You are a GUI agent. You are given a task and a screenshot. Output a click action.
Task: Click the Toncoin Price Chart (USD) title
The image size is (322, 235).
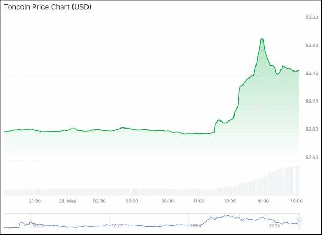(x=48, y=7)
